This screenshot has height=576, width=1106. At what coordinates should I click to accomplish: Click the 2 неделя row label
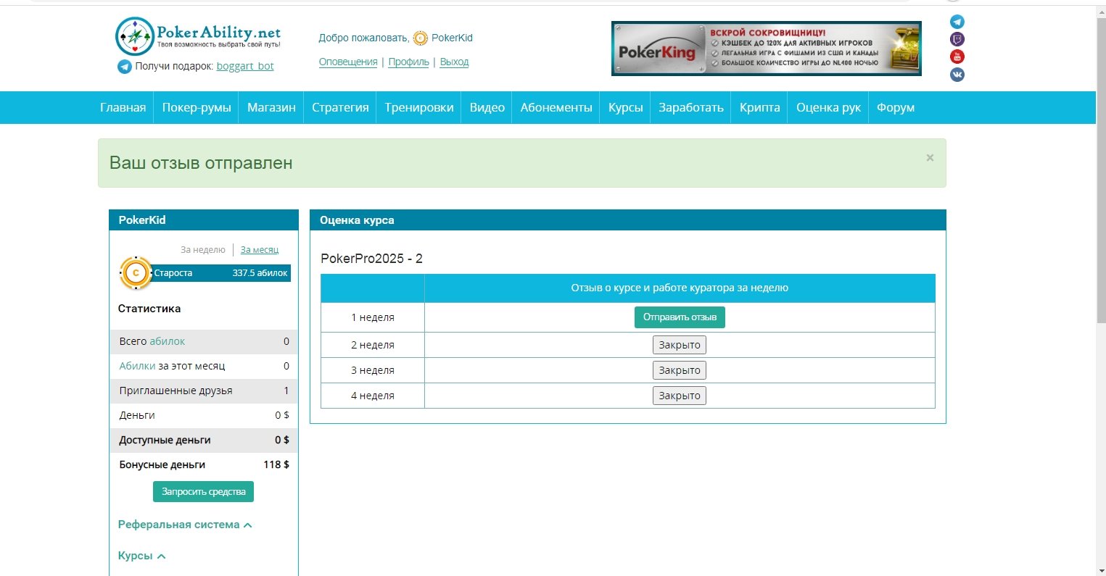click(373, 345)
